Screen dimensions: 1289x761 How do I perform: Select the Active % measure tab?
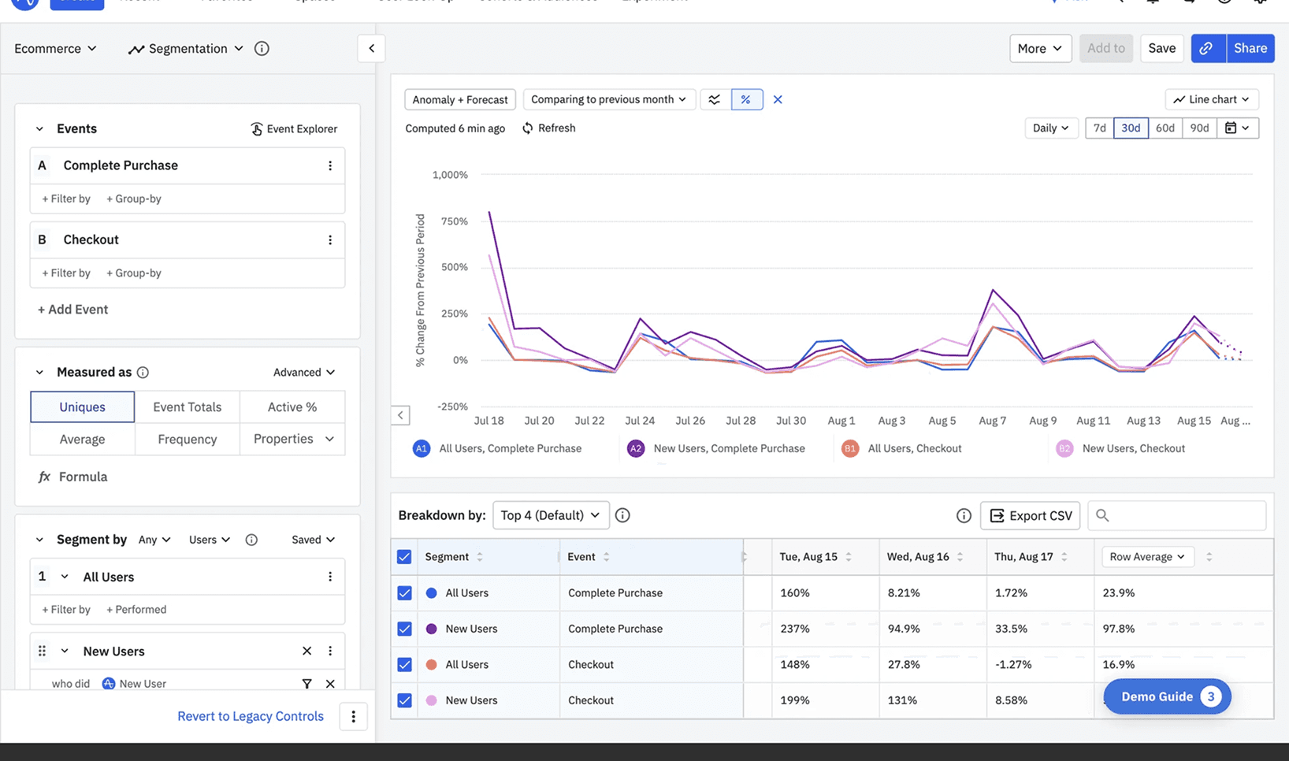pyautogui.click(x=292, y=407)
